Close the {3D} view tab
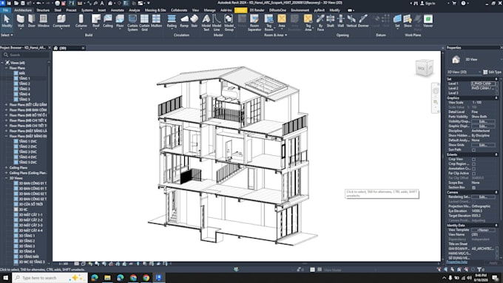The width and height of the screenshot is (503, 283). tap(83, 48)
